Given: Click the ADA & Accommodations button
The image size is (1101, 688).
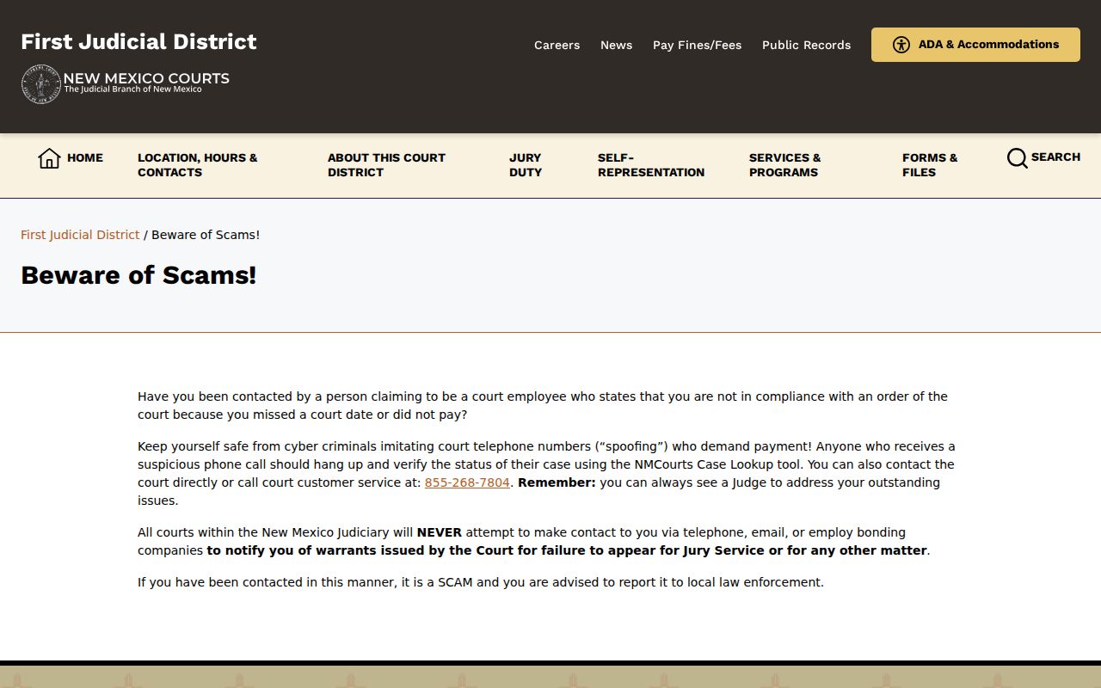Looking at the screenshot, I should coord(975,45).
